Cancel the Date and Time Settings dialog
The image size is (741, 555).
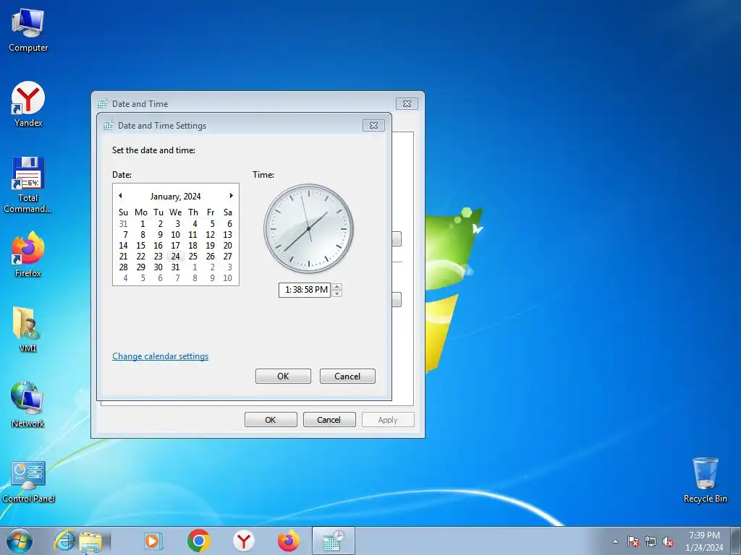pyautogui.click(x=347, y=376)
